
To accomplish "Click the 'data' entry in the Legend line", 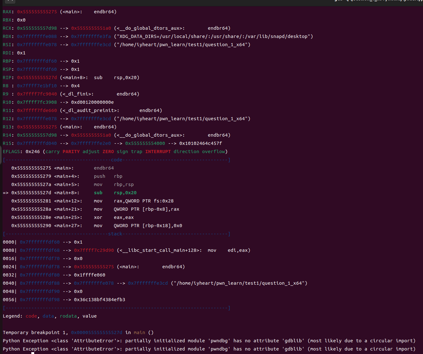I will click(x=48, y=316).
